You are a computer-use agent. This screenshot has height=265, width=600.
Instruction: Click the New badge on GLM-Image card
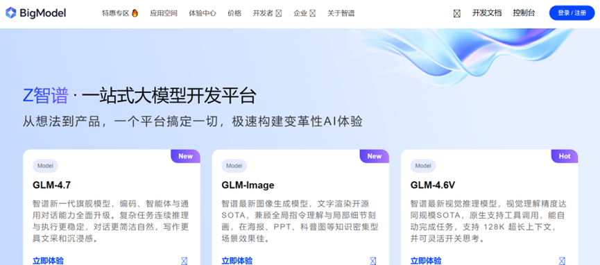375,156
